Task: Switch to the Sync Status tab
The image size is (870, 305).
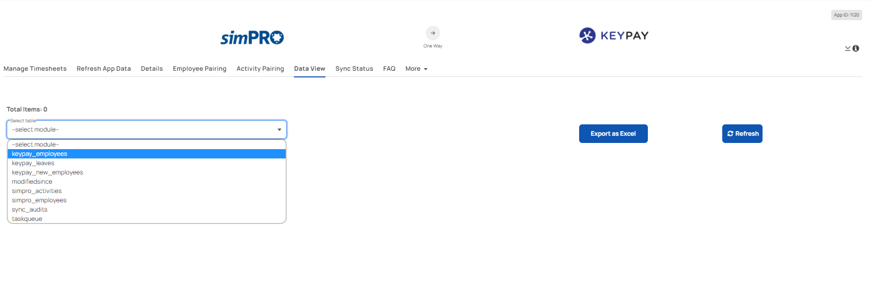Action: [x=354, y=69]
